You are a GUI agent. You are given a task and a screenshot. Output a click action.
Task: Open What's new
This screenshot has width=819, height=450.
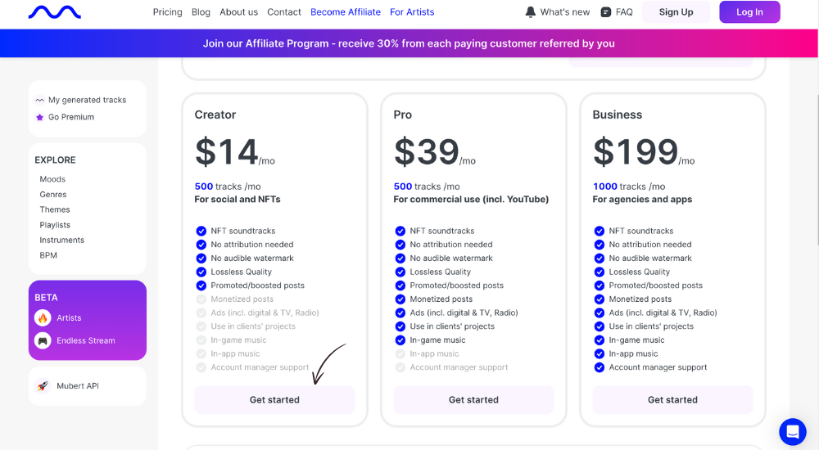pyautogui.click(x=564, y=12)
